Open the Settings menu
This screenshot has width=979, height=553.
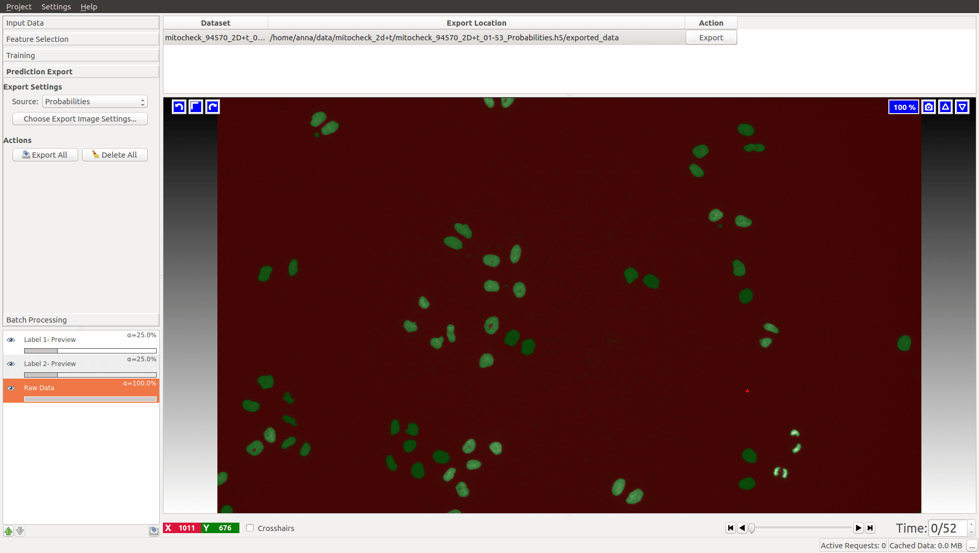[56, 6]
